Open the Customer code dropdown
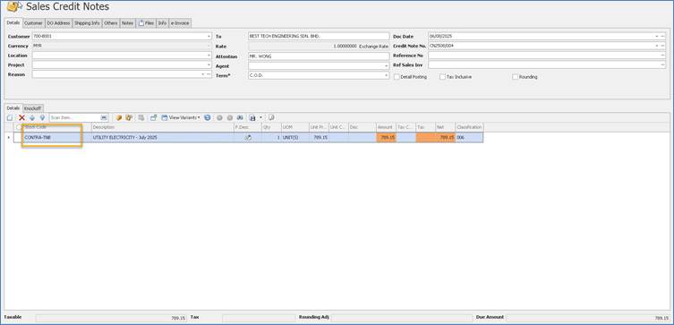674x325 pixels. (x=209, y=37)
